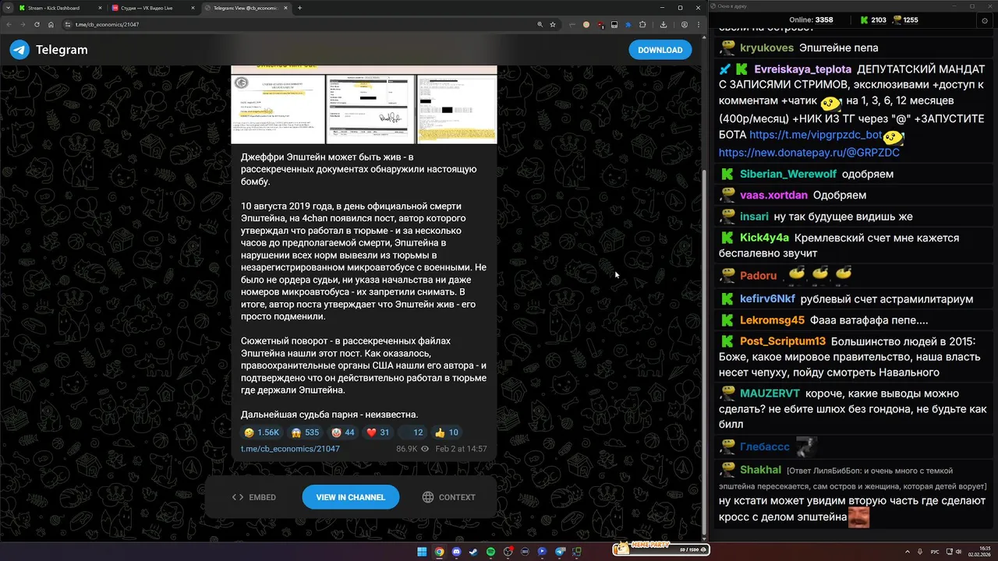Image resolution: width=998 pixels, height=561 pixels.
Task: Switch to the Stream - Kick Dashboard tab
Action: click(59, 8)
